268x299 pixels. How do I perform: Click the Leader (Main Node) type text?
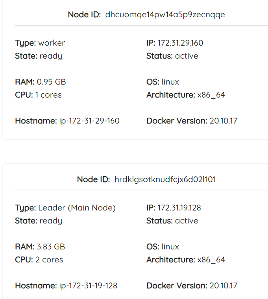click(77, 208)
